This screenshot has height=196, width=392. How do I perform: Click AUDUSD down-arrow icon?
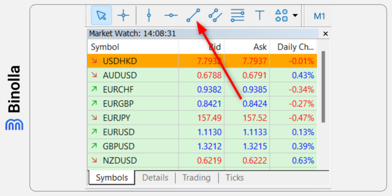click(94, 75)
